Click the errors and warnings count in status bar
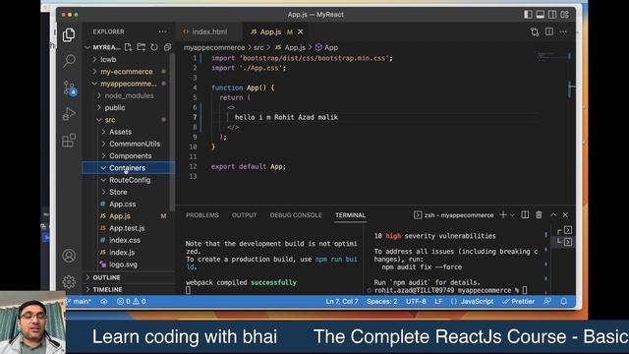Viewport: 629px width, 354px height. 131,302
